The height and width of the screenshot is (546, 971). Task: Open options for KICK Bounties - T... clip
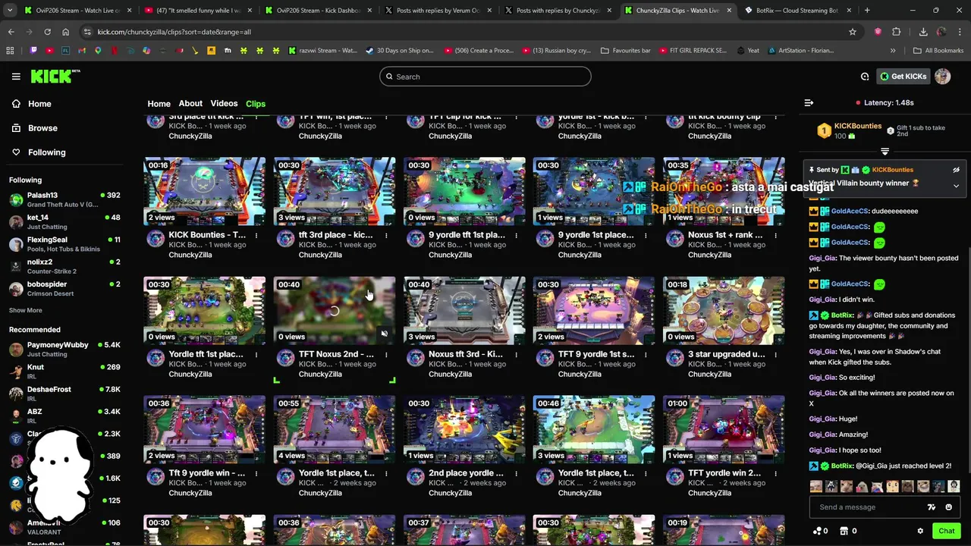pos(256,235)
